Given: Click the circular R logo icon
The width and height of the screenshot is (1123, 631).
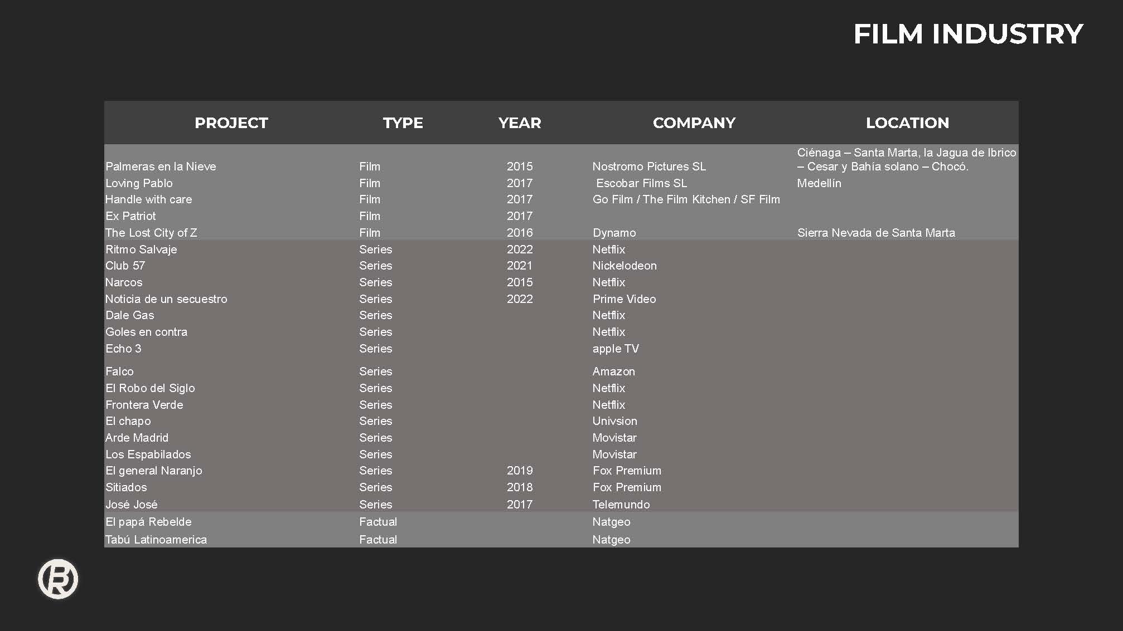Looking at the screenshot, I should point(58,579).
